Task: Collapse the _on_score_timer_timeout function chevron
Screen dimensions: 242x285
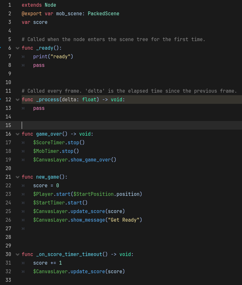Action: [x=18, y=254]
